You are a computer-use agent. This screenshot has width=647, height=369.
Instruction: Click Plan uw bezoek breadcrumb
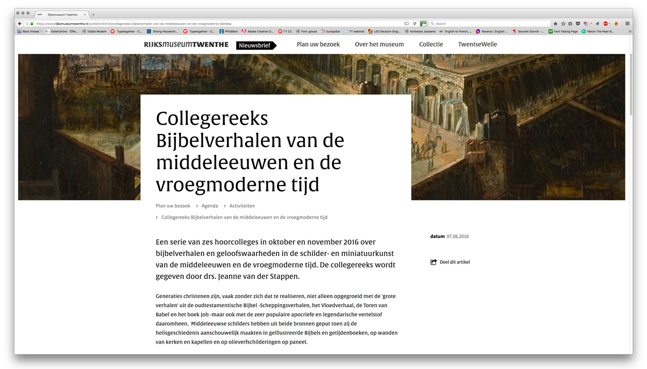click(173, 206)
